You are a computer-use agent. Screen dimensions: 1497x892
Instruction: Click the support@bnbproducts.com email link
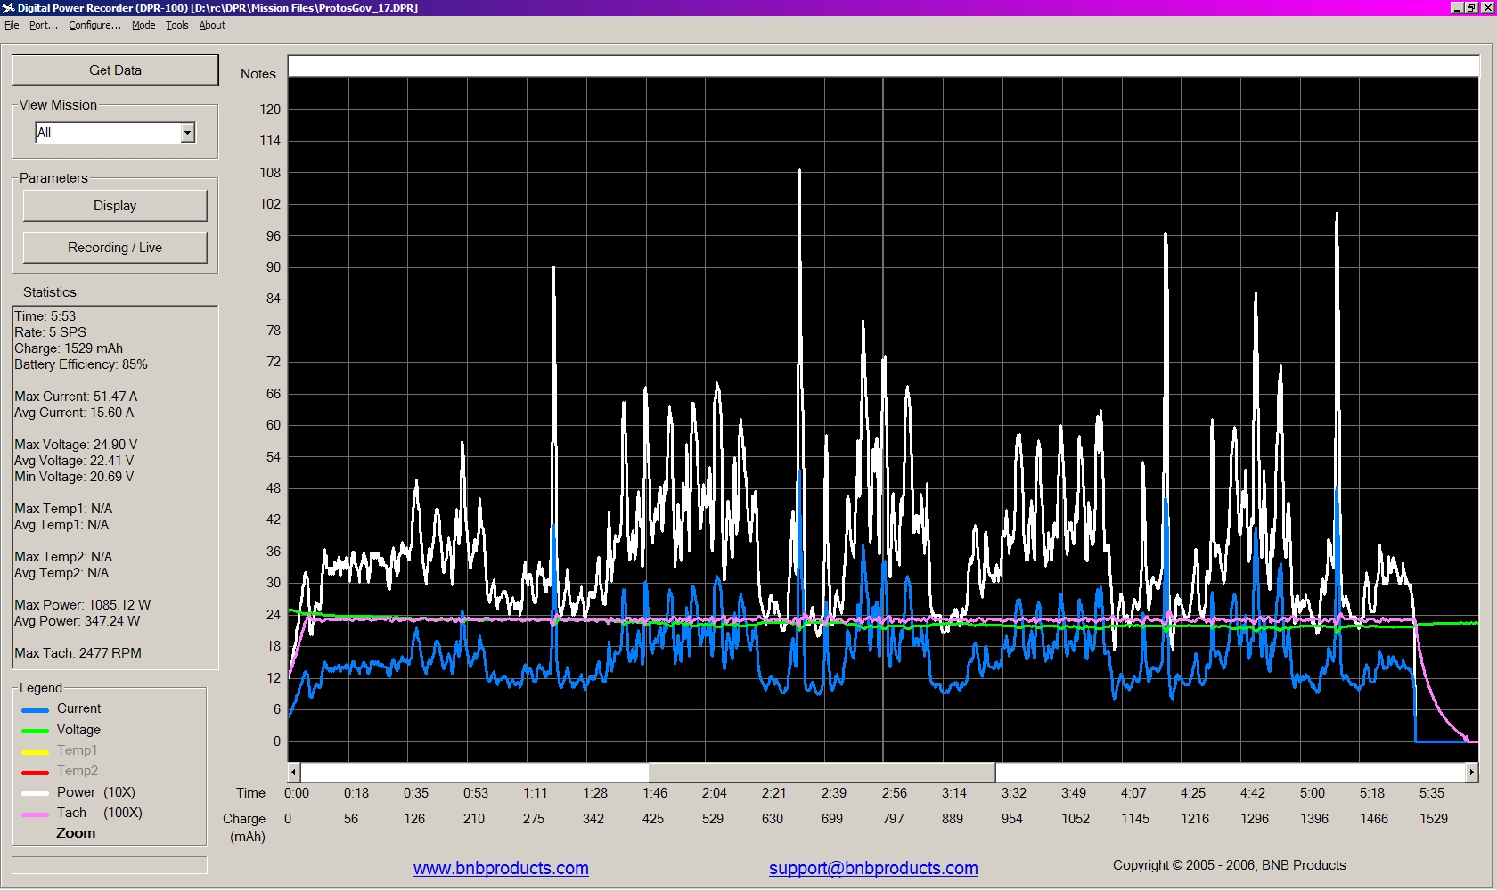873,868
